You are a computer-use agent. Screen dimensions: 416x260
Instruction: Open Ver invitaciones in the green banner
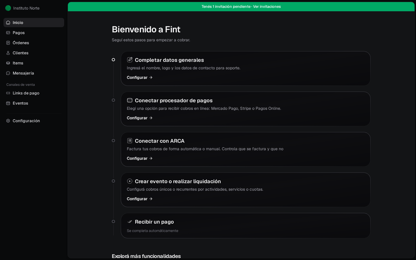coord(267,7)
